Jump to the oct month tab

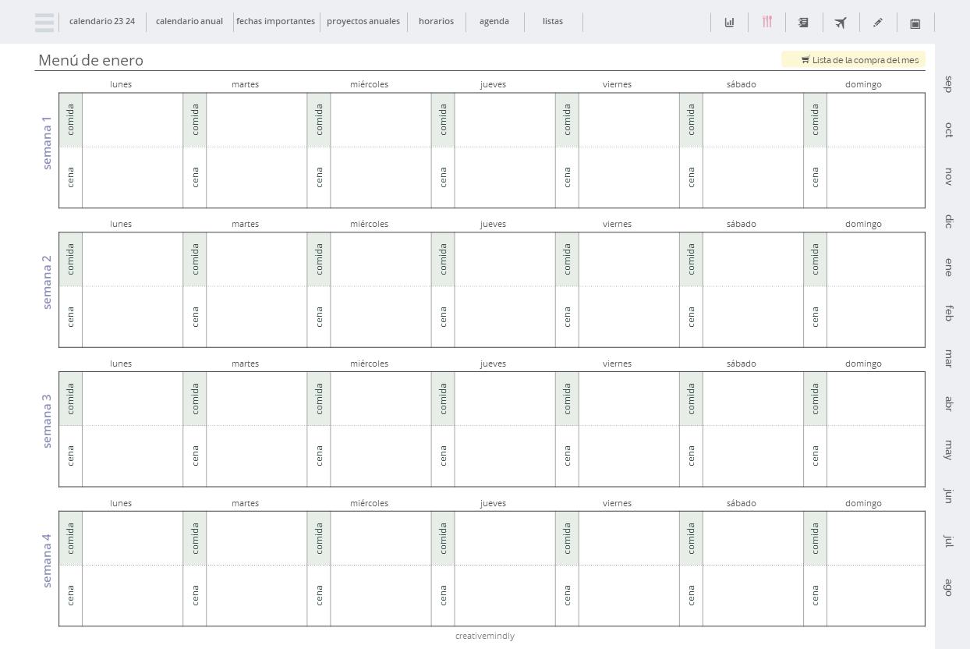pos(948,129)
